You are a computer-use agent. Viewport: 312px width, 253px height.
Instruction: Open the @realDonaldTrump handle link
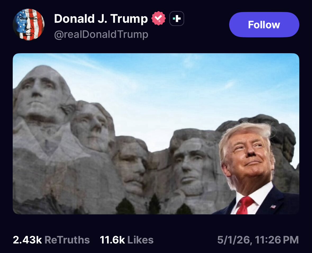(101, 34)
